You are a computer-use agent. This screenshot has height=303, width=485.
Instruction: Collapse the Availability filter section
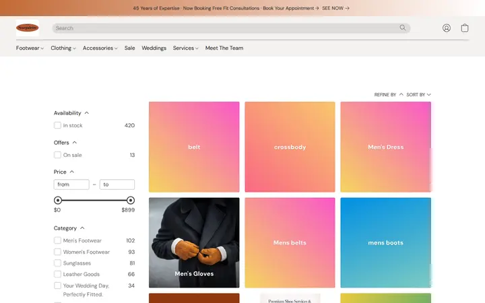tap(71, 113)
